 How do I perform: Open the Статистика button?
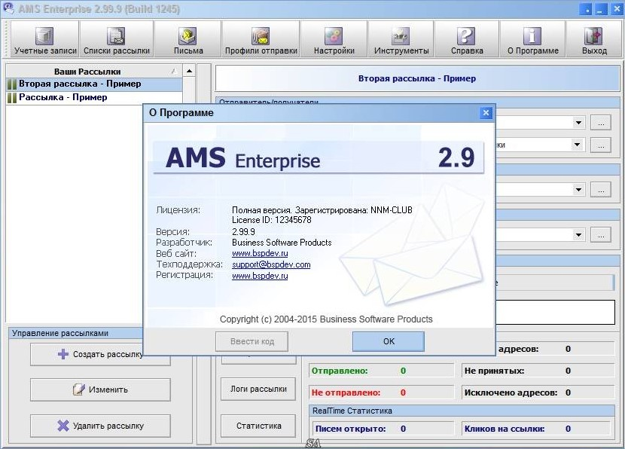(258, 426)
